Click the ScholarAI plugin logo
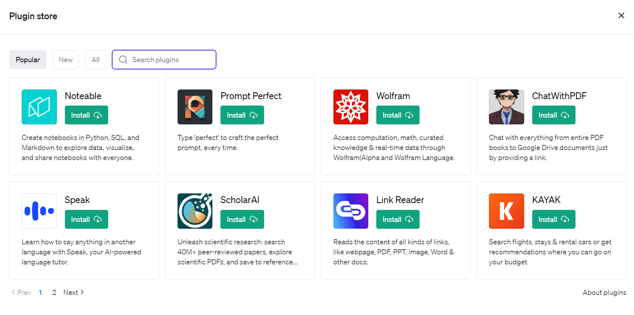This screenshot has width=634, height=315. [x=195, y=211]
